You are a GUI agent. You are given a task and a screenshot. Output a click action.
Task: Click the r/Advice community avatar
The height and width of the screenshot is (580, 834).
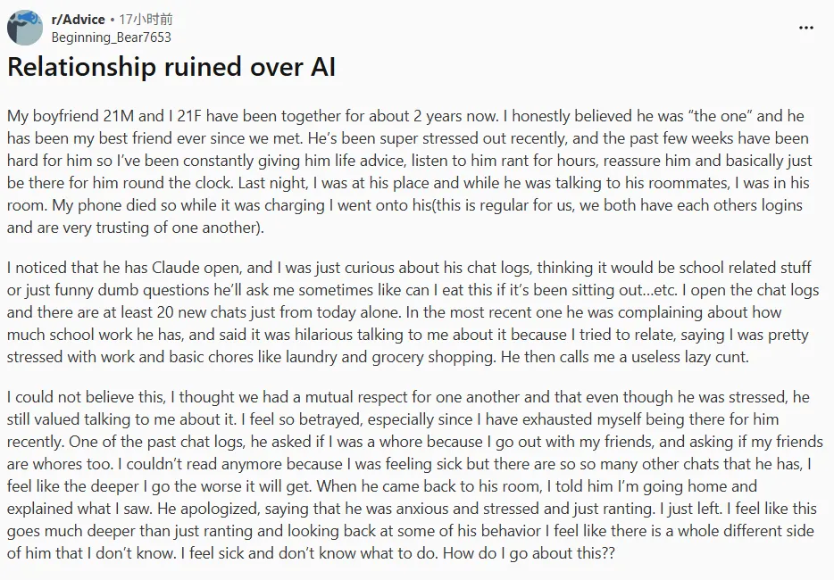click(24, 28)
